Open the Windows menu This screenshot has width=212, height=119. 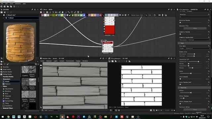click(18, 4)
